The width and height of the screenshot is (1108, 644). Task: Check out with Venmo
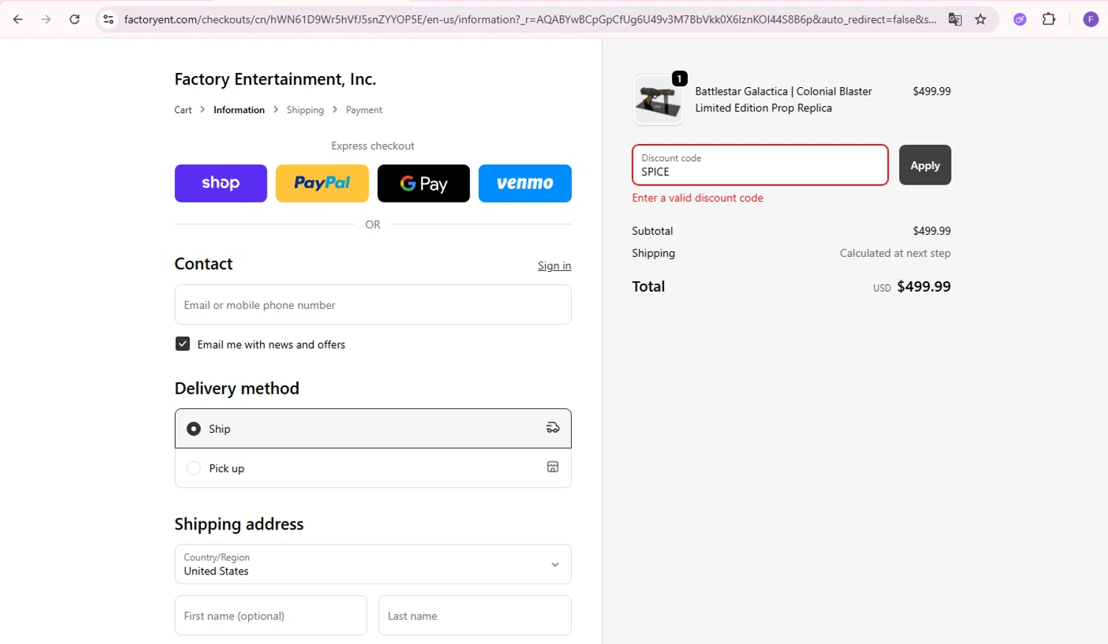click(x=525, y=183)
